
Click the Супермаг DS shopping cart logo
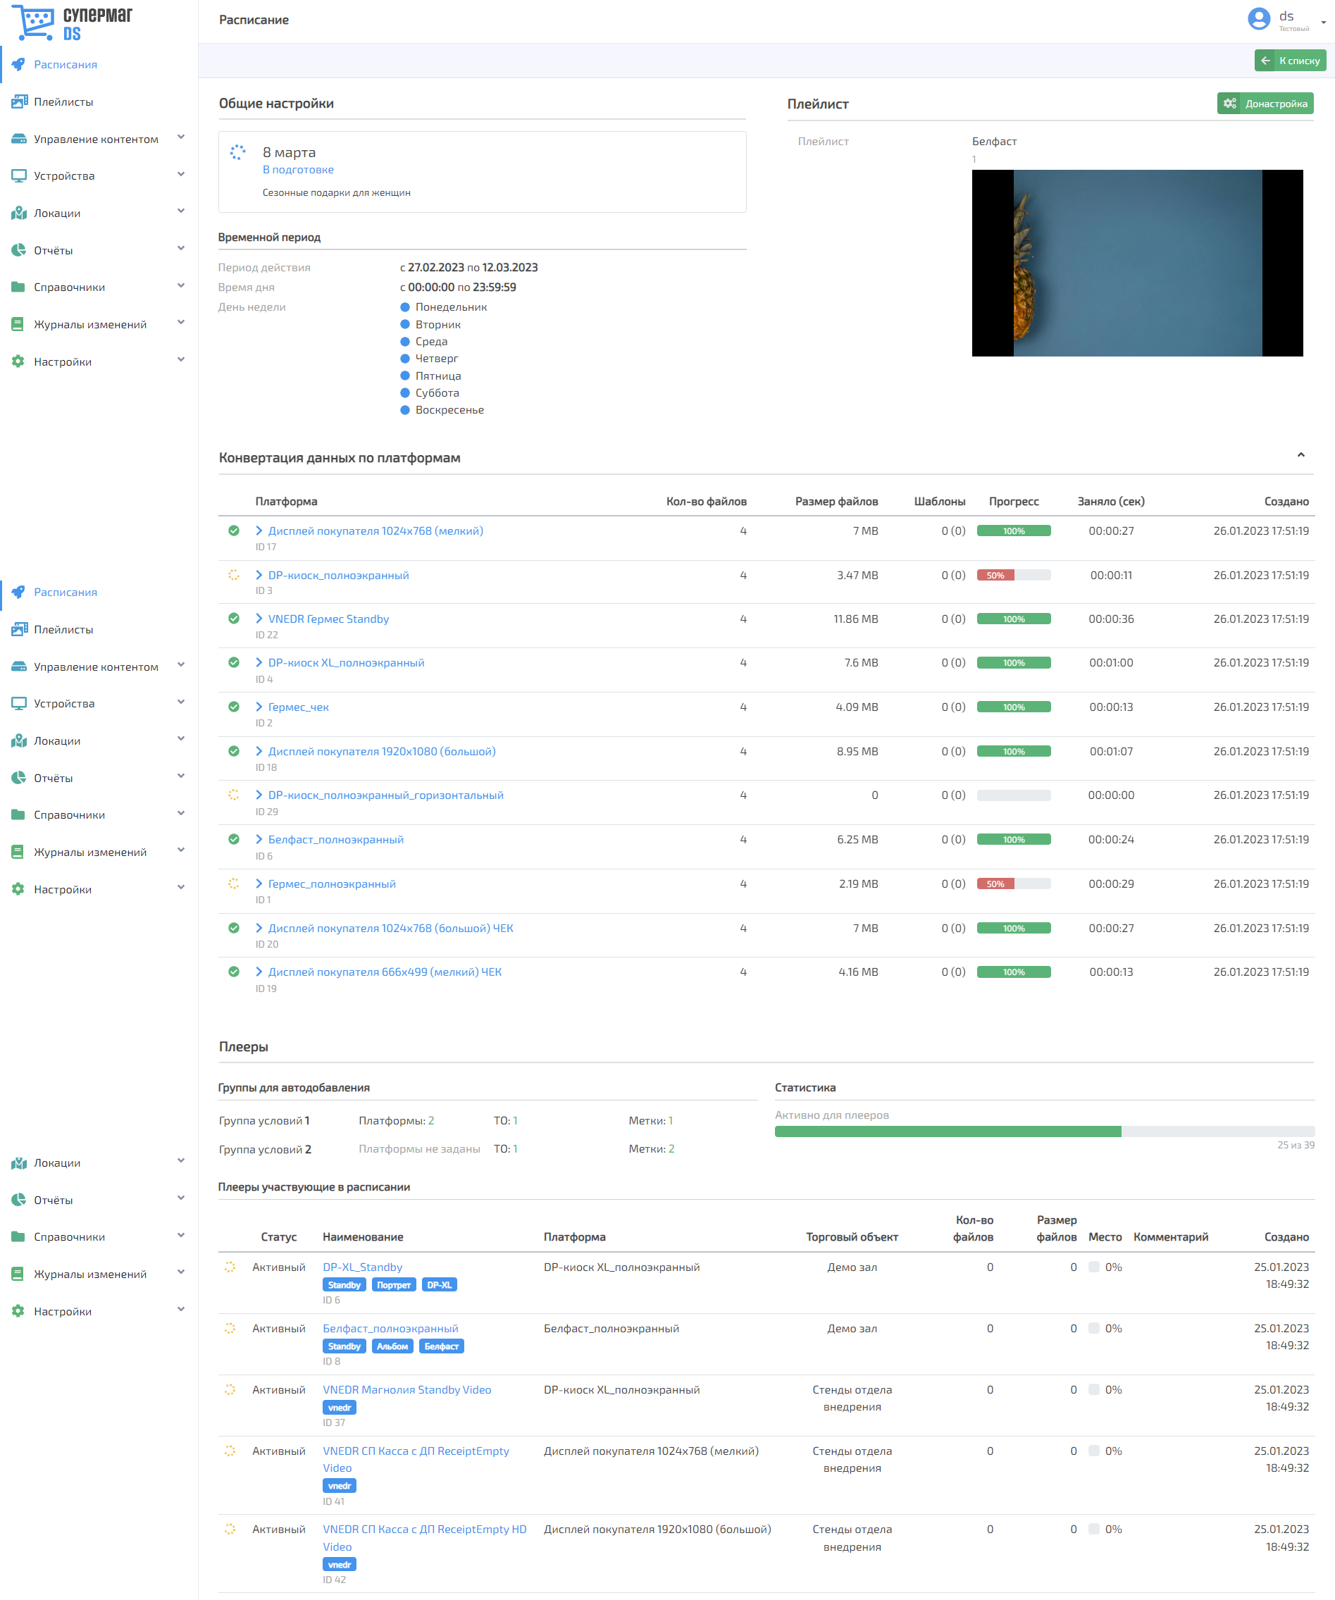tap(72, 22)
